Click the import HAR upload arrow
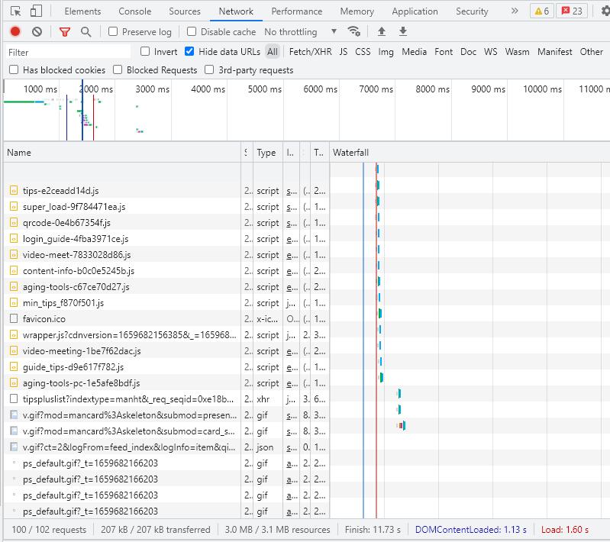This screenshot has height=542, width=610. 382,32
